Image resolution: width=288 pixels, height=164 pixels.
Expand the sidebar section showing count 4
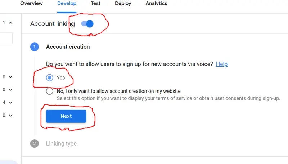(x=10, y=103)
